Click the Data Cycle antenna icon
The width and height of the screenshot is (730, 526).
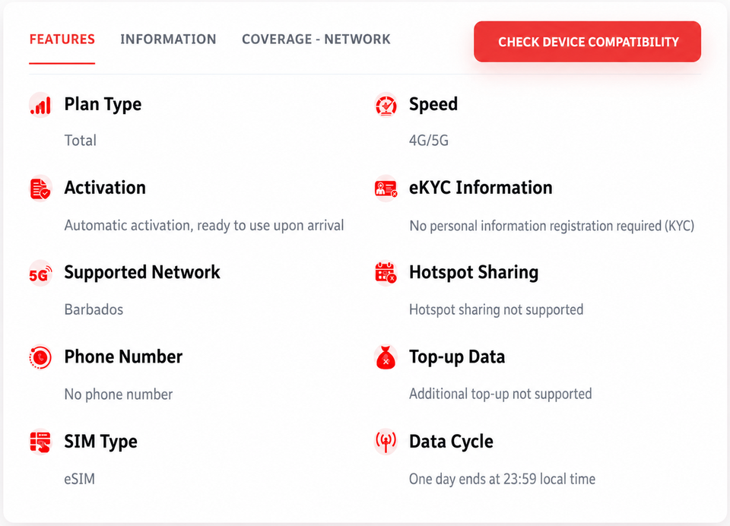[386, 442]
